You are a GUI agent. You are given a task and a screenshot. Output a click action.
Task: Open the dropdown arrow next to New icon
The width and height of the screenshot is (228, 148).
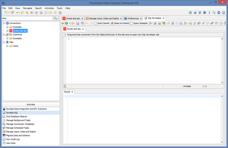(x=9, y=13)
